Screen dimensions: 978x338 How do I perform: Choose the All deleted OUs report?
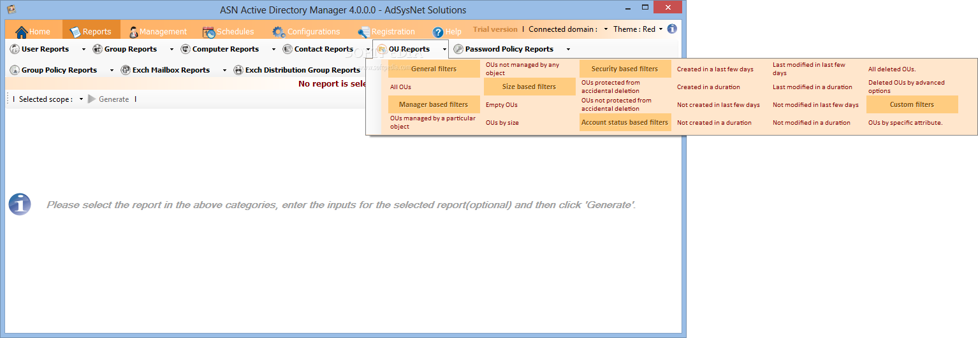[892, 69]
